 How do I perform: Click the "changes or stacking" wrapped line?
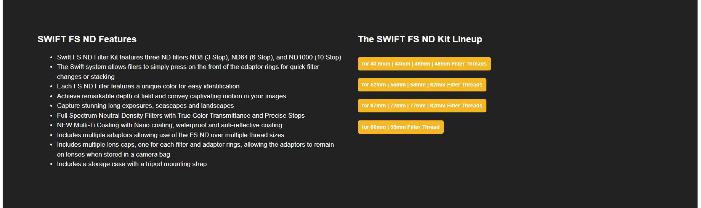pos(86,77)
